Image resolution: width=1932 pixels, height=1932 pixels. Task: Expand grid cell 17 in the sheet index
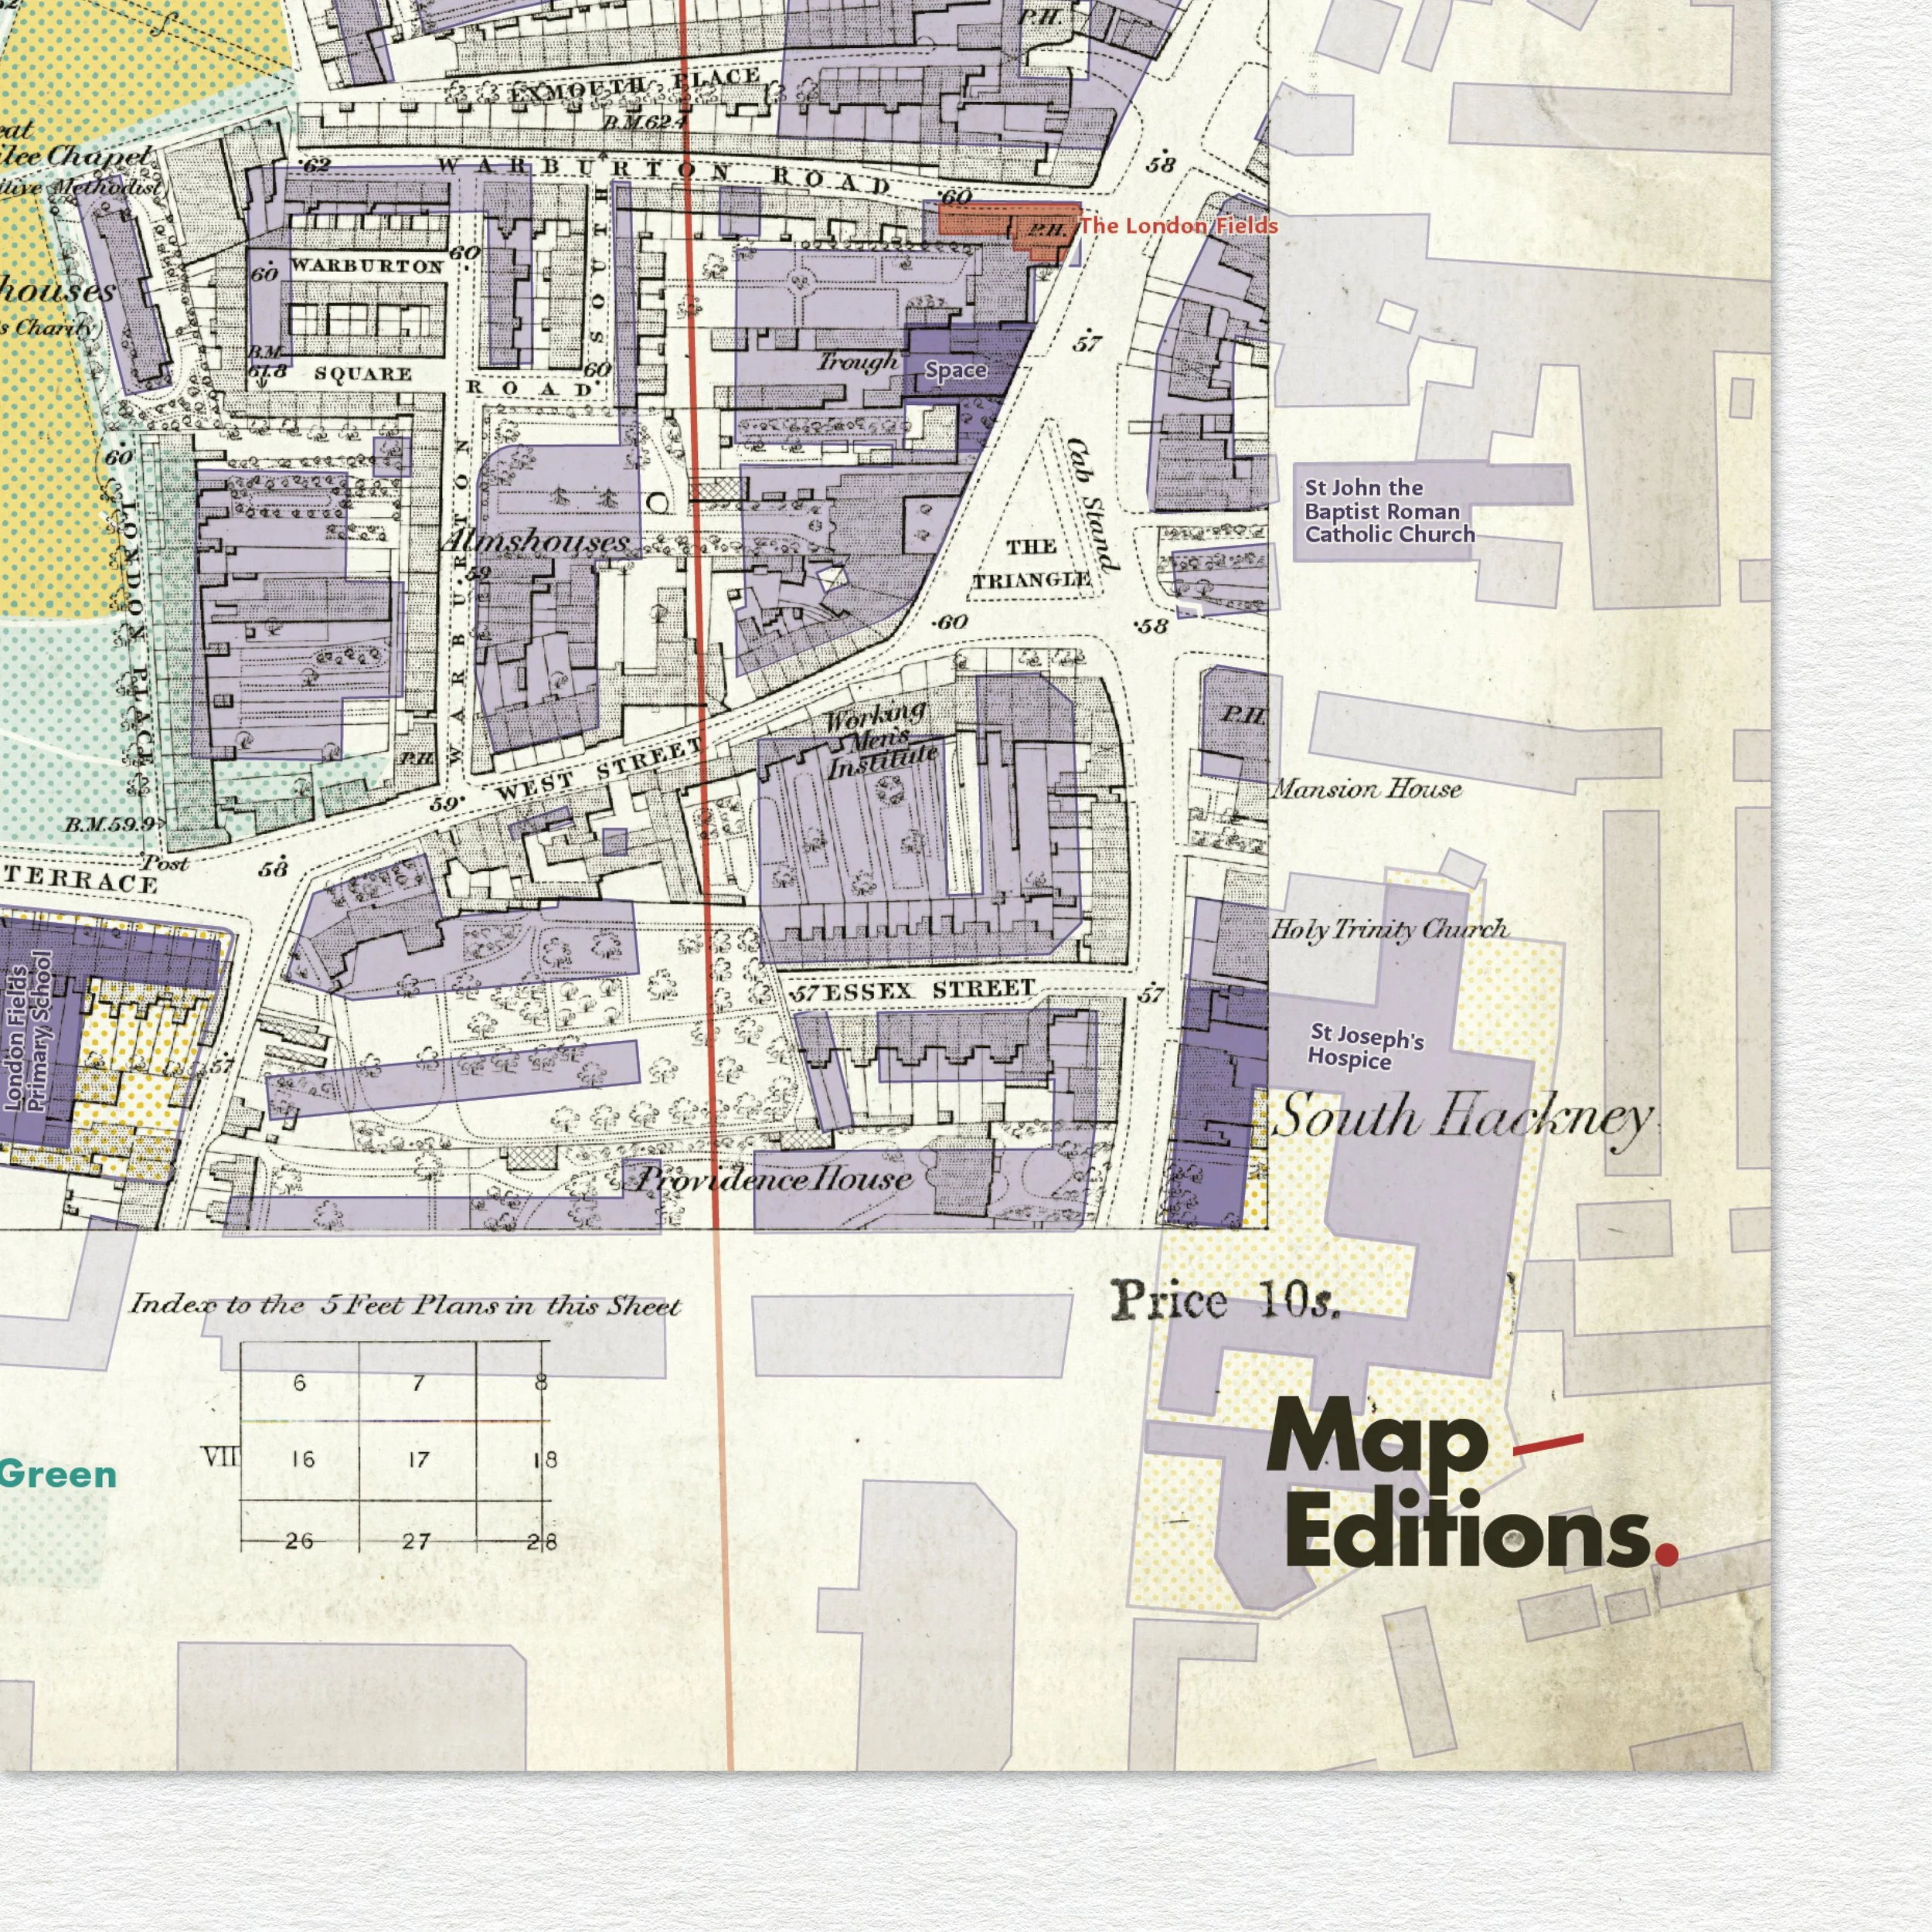coord(417,1458)
